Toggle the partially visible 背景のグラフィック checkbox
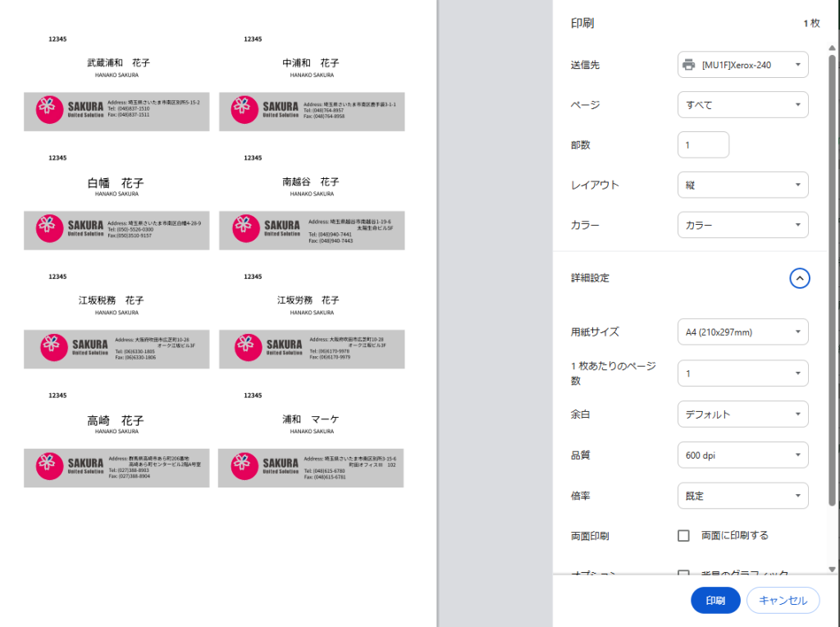The height and width of the screenshot is (627, 840). [683, 574]
